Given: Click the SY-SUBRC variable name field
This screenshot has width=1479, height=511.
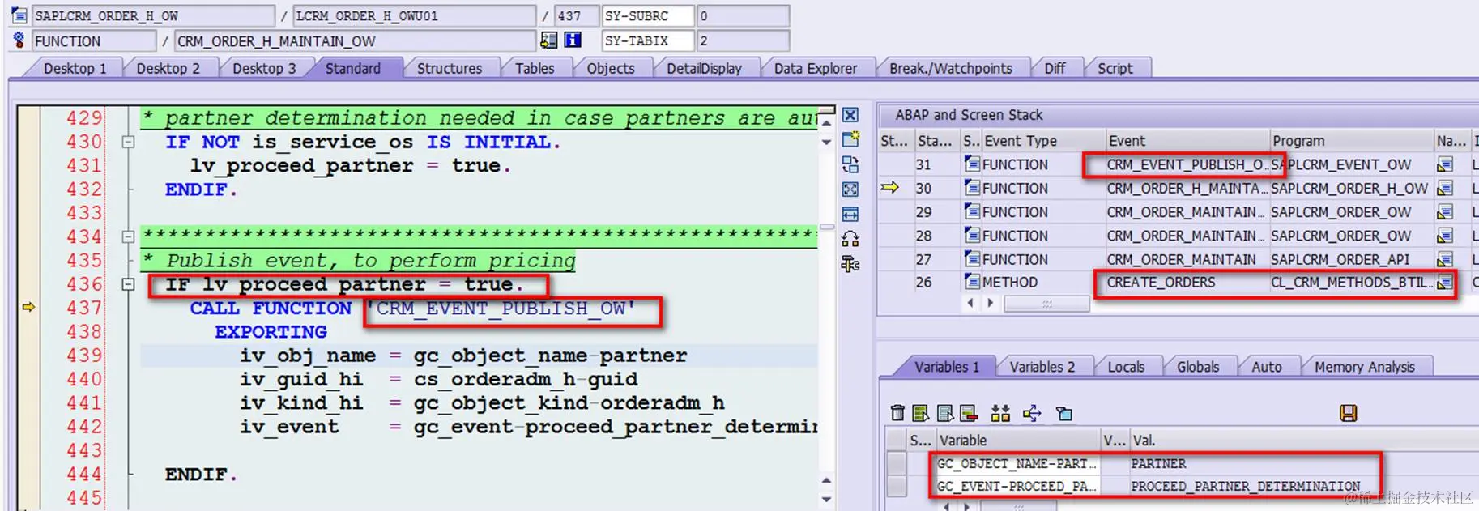Looking at the screenshot, I should (648, 15).
